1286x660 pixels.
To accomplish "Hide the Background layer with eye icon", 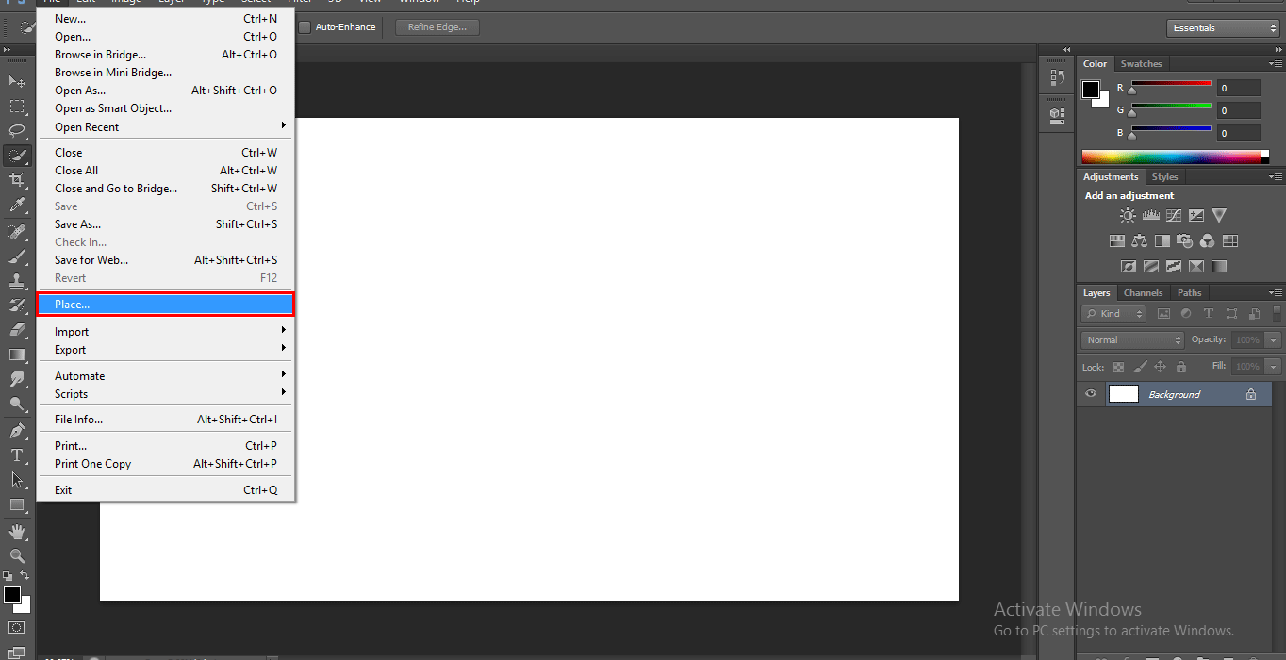I will 1091,394.
